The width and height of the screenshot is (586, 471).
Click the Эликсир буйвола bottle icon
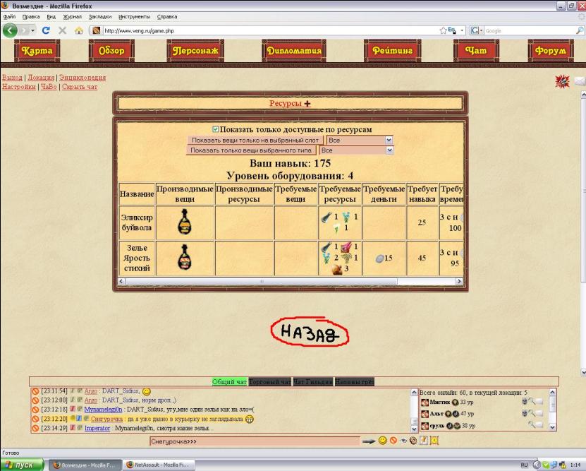tap(185, 222)
